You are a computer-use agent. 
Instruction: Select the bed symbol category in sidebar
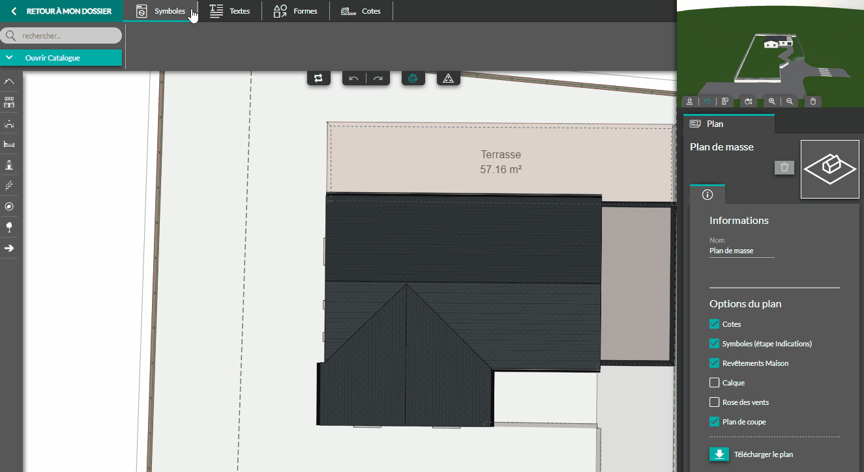click(x=9, y=144)
